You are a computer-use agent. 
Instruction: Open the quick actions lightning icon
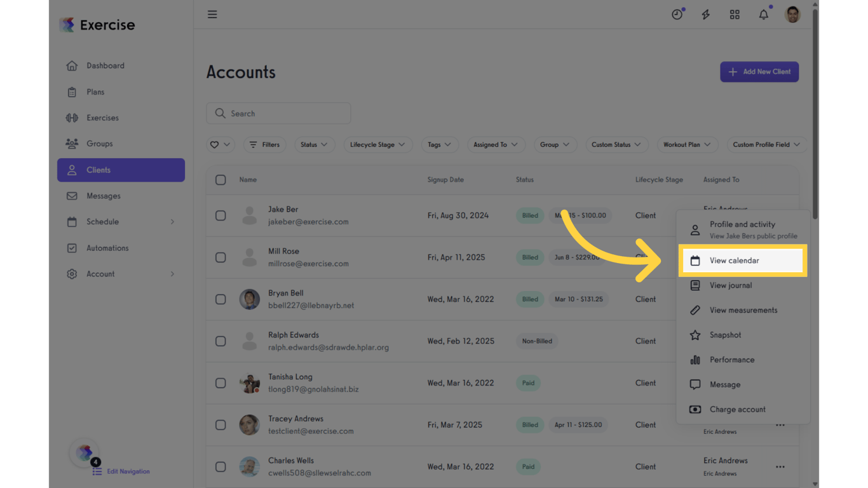pos(705,14)
